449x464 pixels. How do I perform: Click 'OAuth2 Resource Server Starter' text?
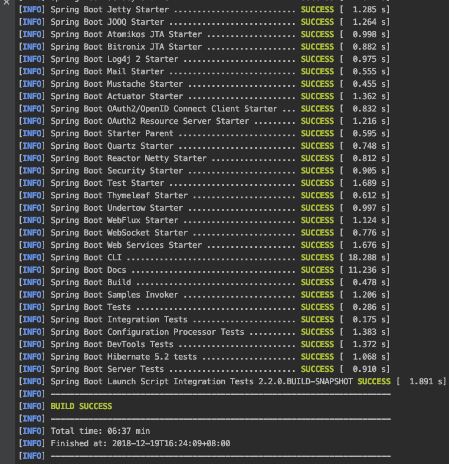tap(178, 121)
